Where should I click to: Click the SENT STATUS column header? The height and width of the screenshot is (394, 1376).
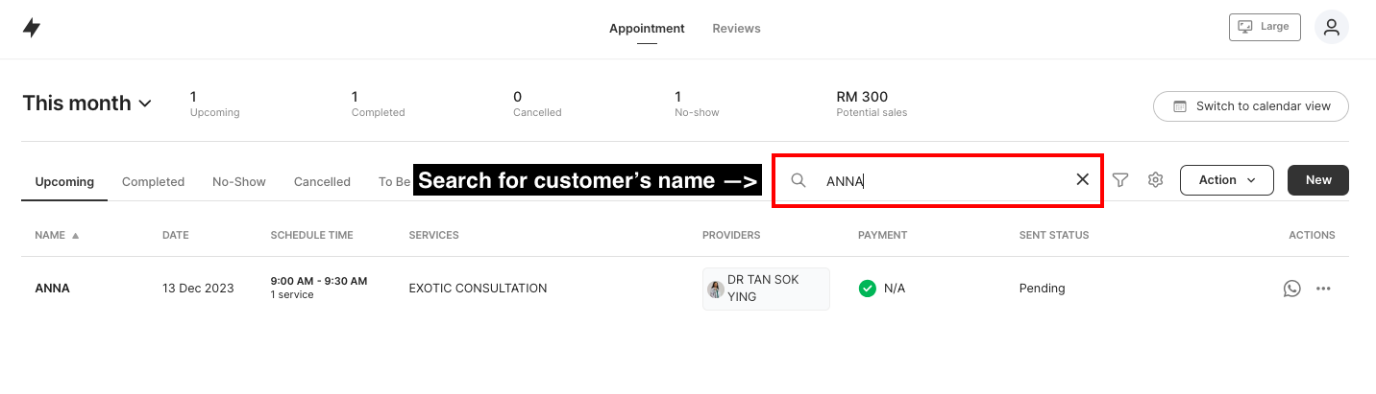(1054, 235)
